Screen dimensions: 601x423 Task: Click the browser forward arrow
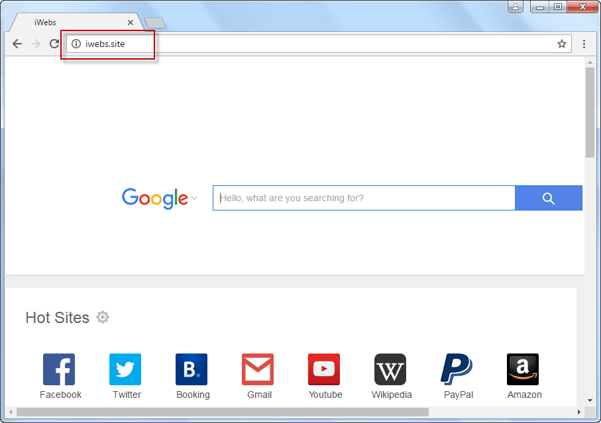(x=36, y=44)
